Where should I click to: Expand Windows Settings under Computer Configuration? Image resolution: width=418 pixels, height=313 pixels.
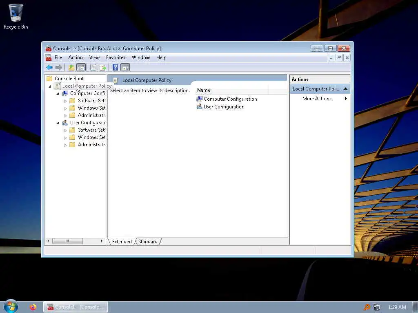tap(66, 108)
